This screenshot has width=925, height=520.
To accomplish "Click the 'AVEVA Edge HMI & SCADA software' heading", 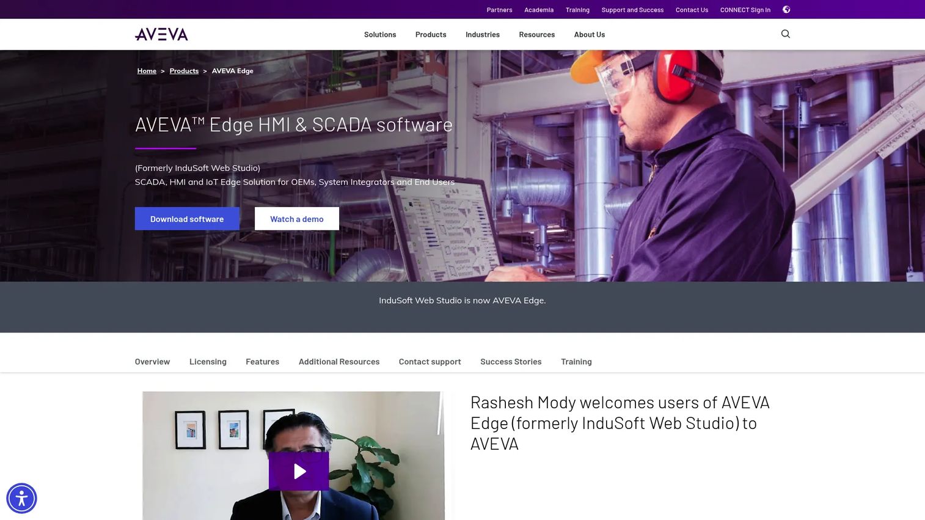I will point(294,125).
